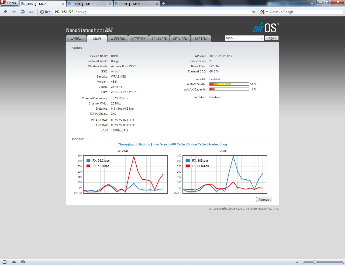The height and width of the screenshot is (265, 345).
Task: Click the address bar URL field
Action: click(x=151, y=12)
